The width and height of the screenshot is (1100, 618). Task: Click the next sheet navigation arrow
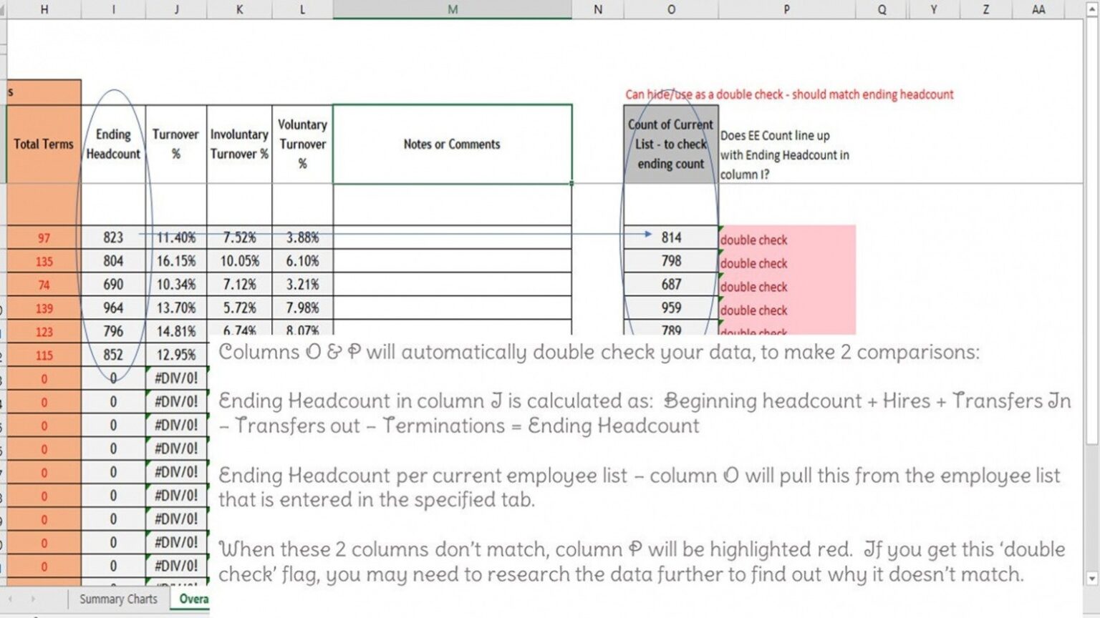[x=33, y=599]
